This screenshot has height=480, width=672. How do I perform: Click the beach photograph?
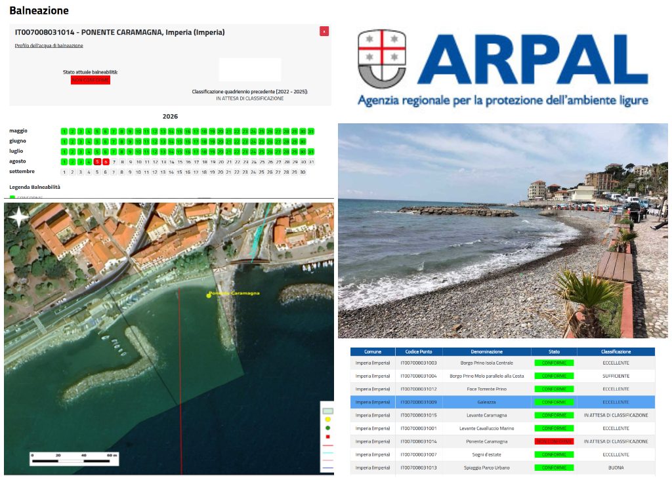point(503,231)
